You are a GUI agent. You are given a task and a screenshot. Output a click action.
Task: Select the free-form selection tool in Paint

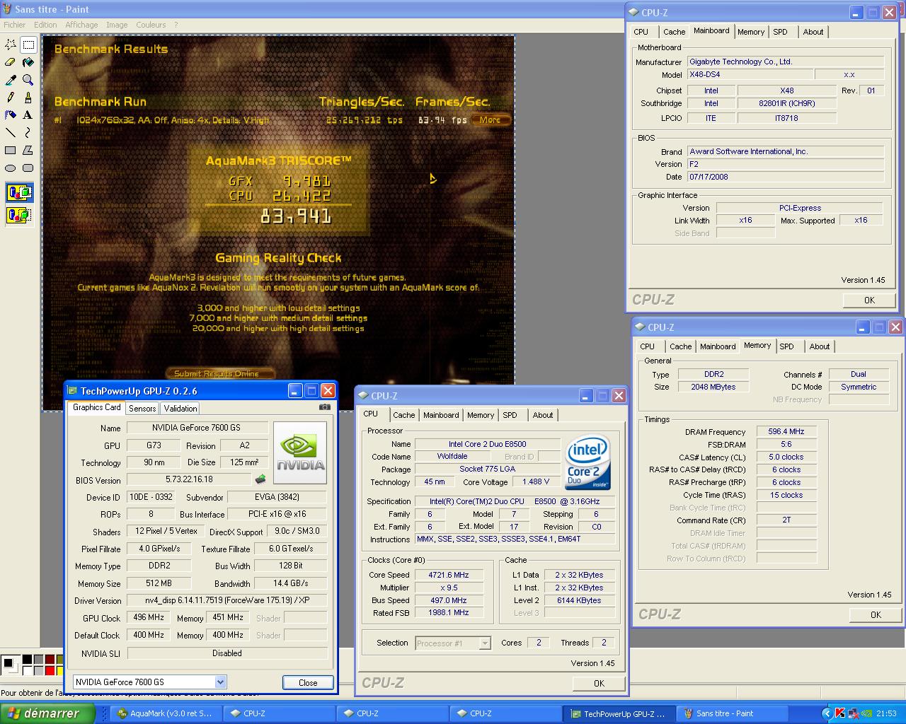(x=11, y=45)
